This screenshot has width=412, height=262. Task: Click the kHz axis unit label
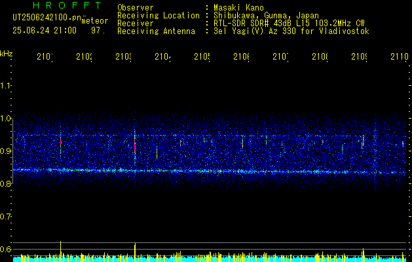point(6,54)
